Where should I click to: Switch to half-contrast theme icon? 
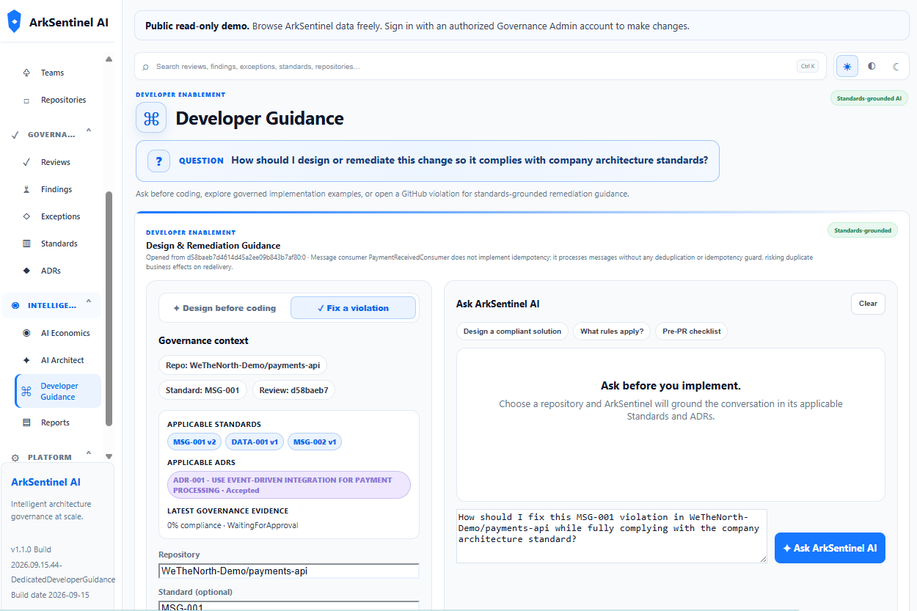tap(872, 66)
